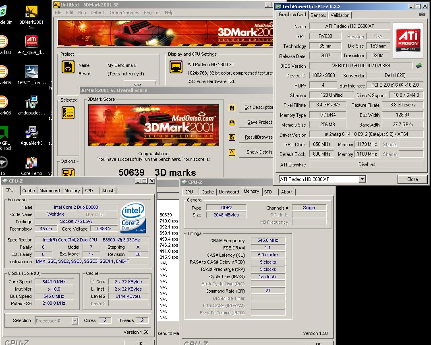Switch to Cache tab in left CPU-Z

click(x=29, y=191)
